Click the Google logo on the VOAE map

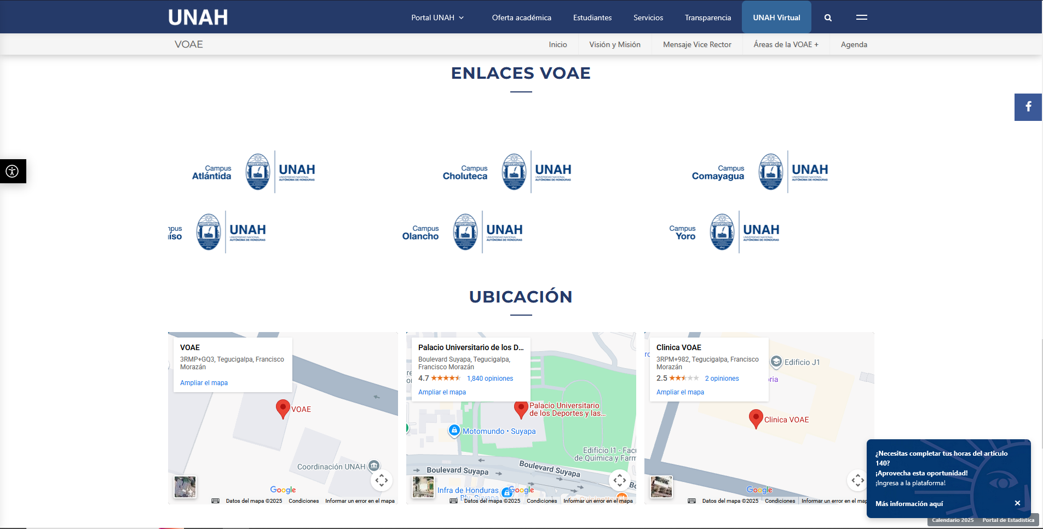click(283, 490)
